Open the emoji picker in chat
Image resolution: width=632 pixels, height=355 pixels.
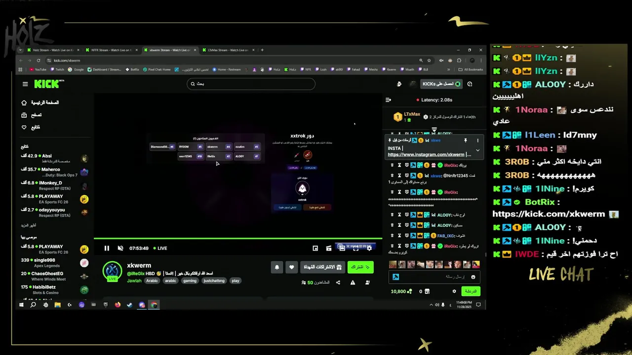point(473,277)
